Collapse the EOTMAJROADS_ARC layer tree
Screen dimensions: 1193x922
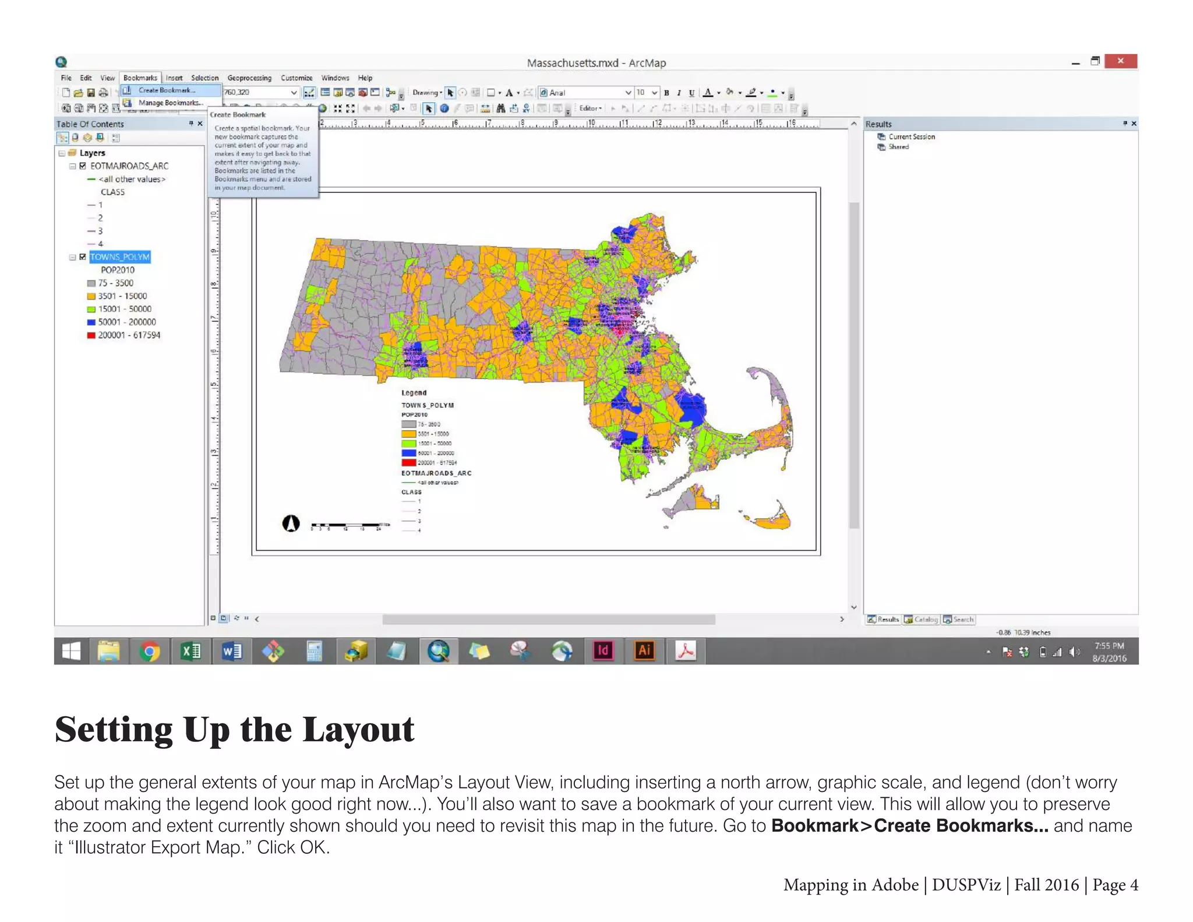point(72,166)
